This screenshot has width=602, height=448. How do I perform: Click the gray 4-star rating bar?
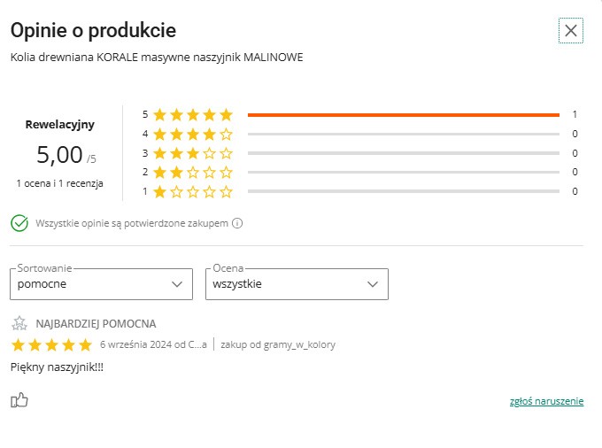coord(403,135)
